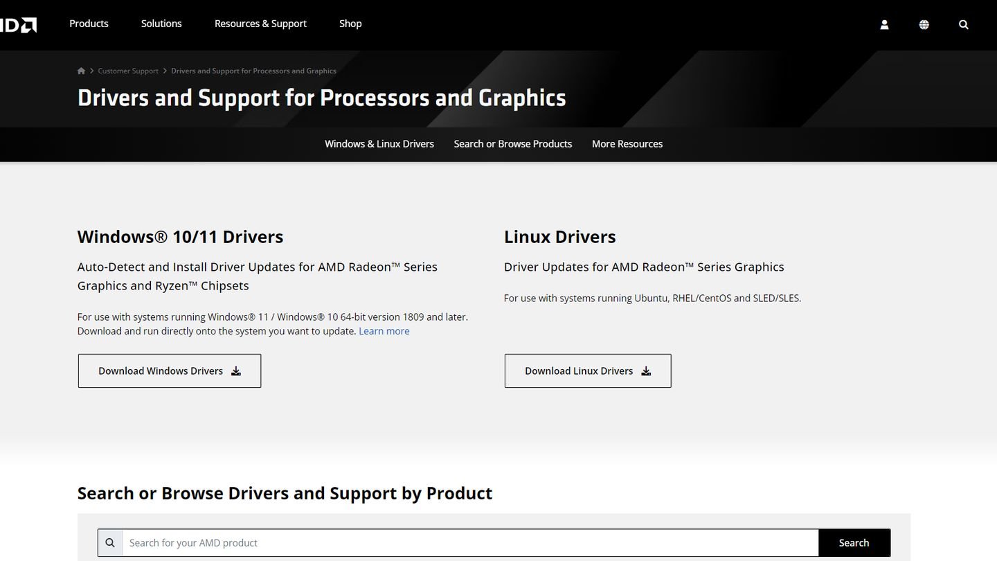The height and width of the screenshot is (561, 997).
Task: Click the Download Linux Drivers button
Action: (x=588, y=371)
